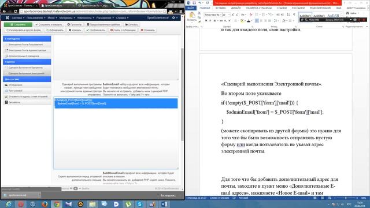Screen dimensions: 370x208
Task: Bookmark the page using the star icon
Action: [x=164, y=12]
